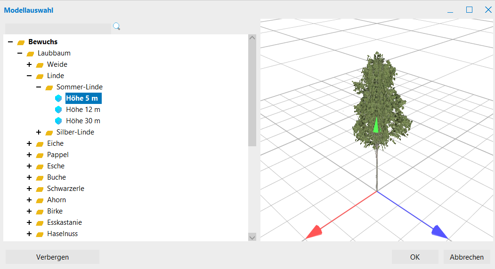Select the Birke tree item
The height and width of the screenshot is (269, 495).
55,211
